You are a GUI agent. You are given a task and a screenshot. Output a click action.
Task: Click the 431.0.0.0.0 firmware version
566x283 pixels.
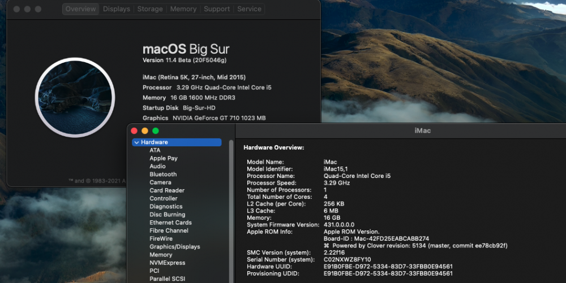click(339, 225)
